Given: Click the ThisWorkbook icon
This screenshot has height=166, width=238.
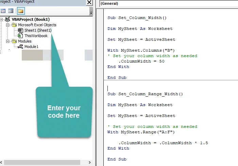Looking at the screenshot, I should click(x=20, y=36).
